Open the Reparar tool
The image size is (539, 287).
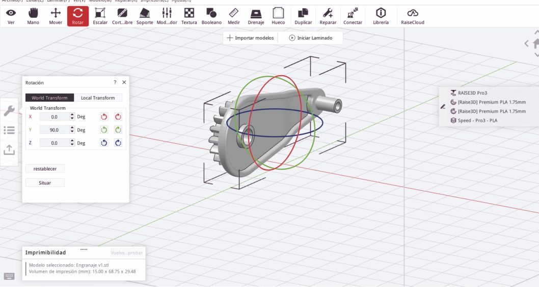click(x=328, y=16)
